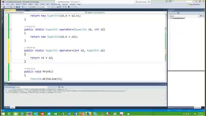Click the word wrap icon in the Output toolbar
Image resolution: width=206 pixels, height=116 pixels.
point(62,87)
